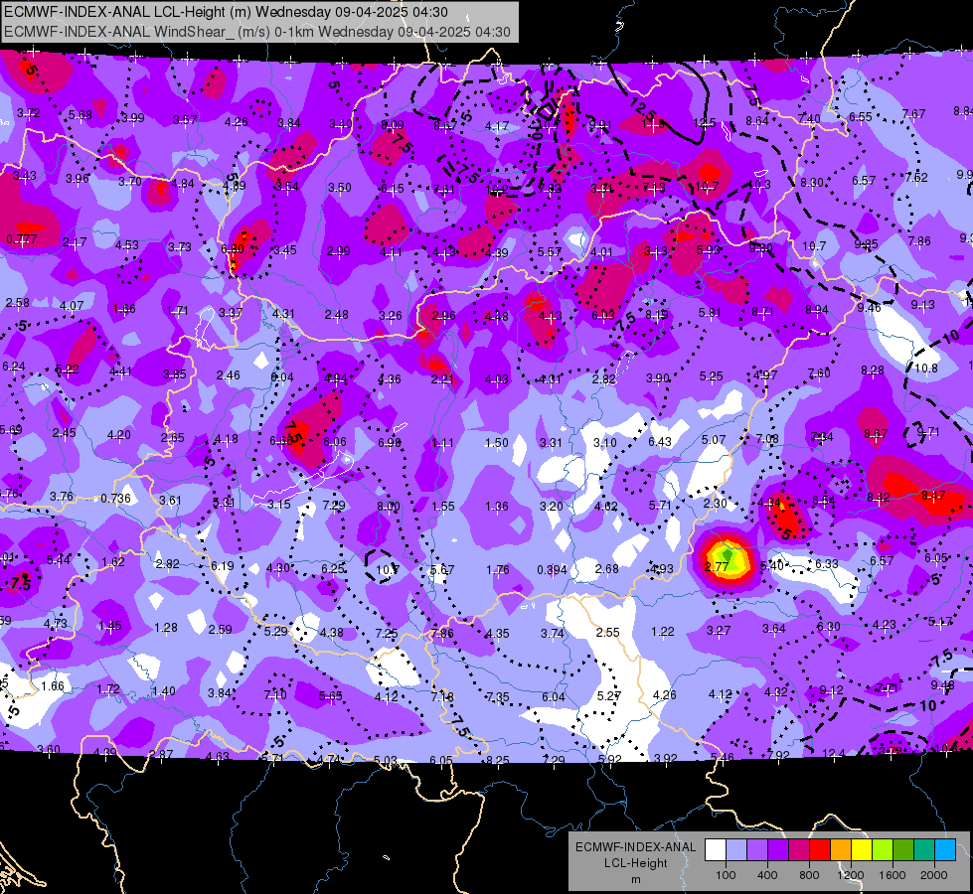Click the grid value 7.67
The image size is (973, 894).
[913, 113]
